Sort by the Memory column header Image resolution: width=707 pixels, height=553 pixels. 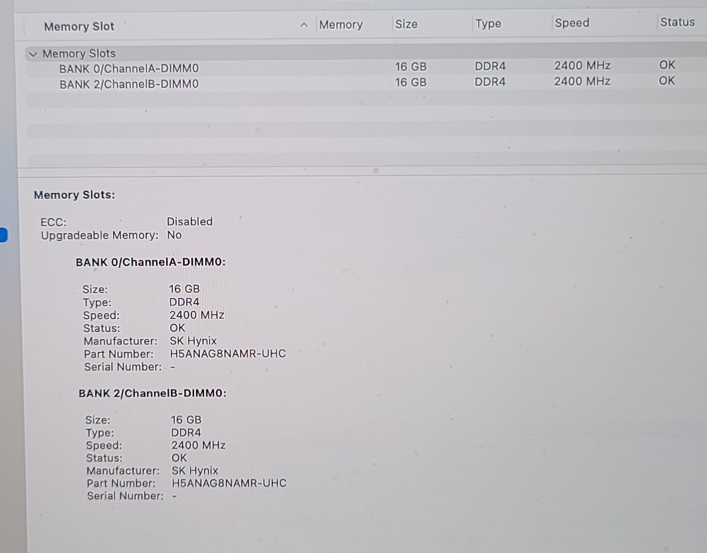[340, 25]
